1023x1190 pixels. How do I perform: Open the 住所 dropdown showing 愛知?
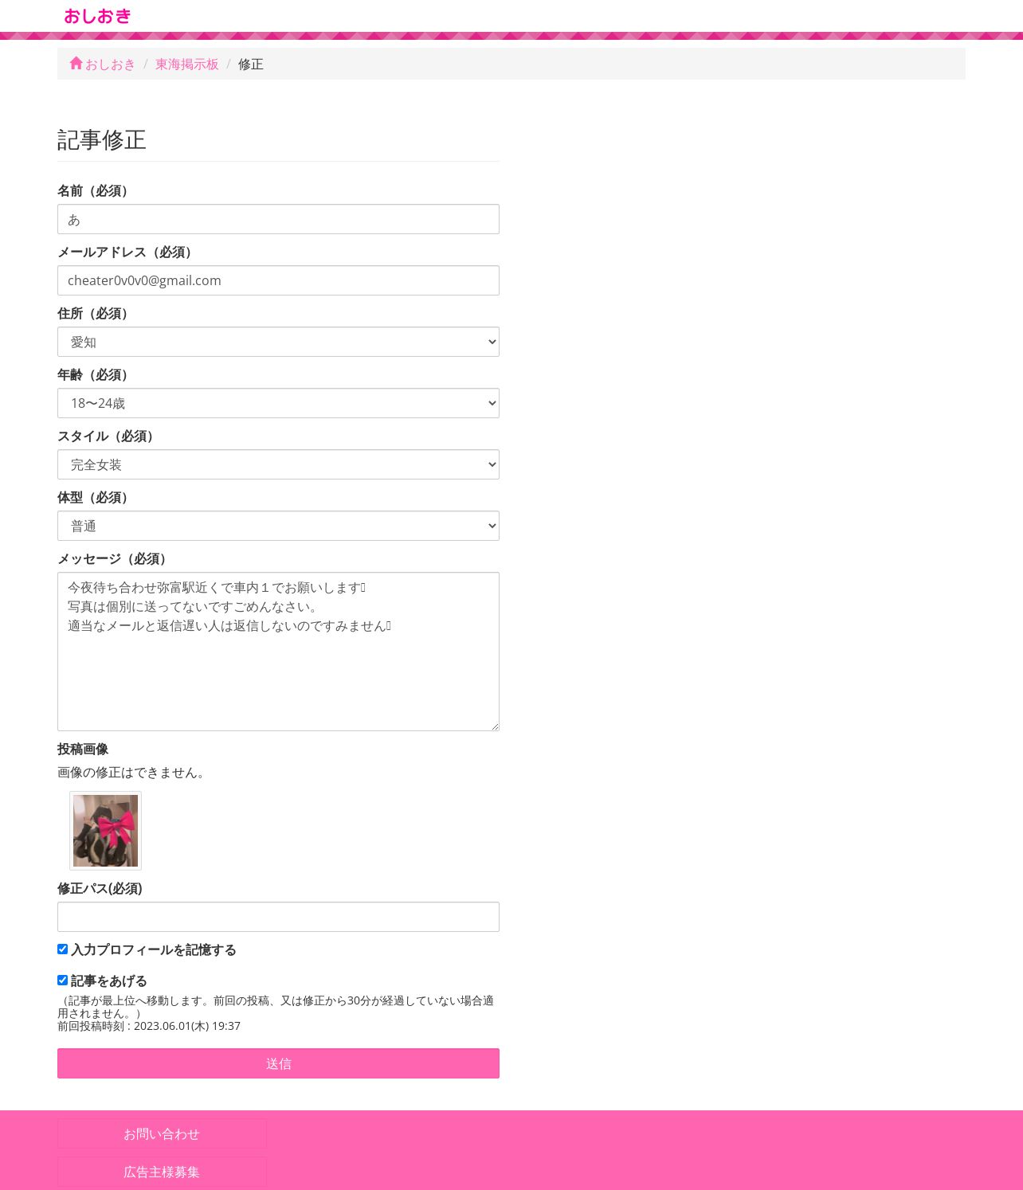click(x=278, y=342)
